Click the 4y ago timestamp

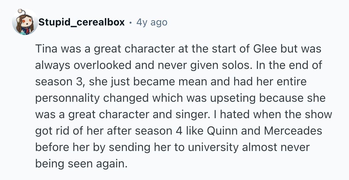[152, 22]
